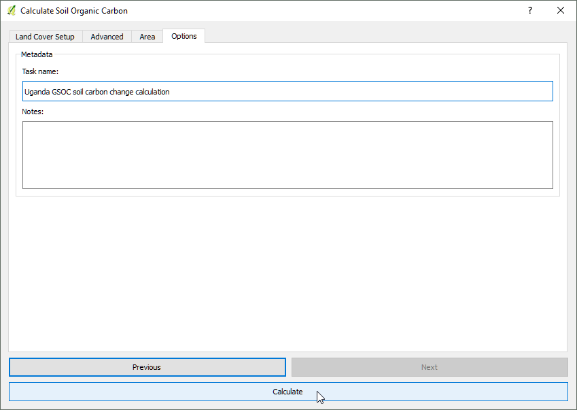This screenshot has height=410, width=577.
Task: Click the "Task name:" label
Action: tap(40, 71)
